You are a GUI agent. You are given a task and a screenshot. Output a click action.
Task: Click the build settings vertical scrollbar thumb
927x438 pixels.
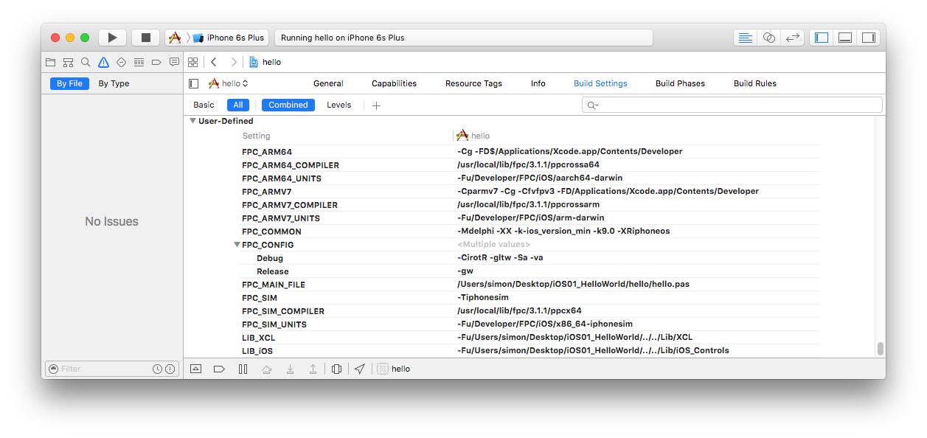click(x=880, y=349)
